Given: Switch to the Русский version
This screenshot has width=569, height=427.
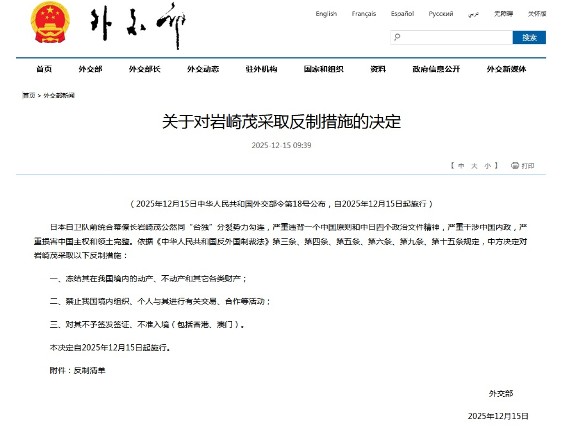Looking at the screenshot, I should pyautogui.click(x=441, y=14).
